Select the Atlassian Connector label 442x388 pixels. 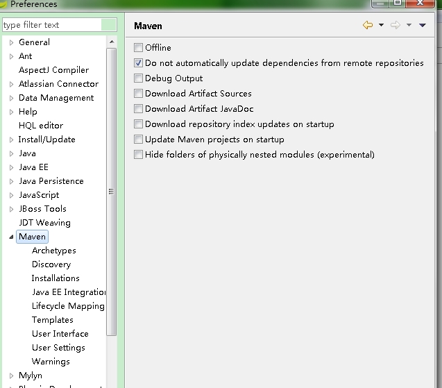[x=58, y=83]
